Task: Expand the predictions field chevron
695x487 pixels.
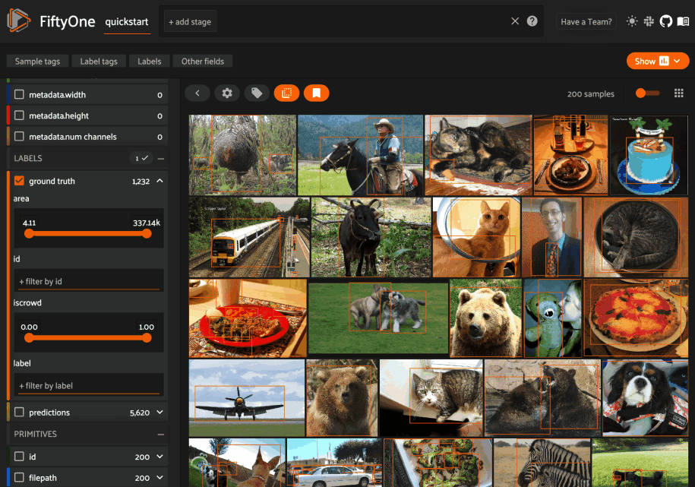Action: point(160,412)
